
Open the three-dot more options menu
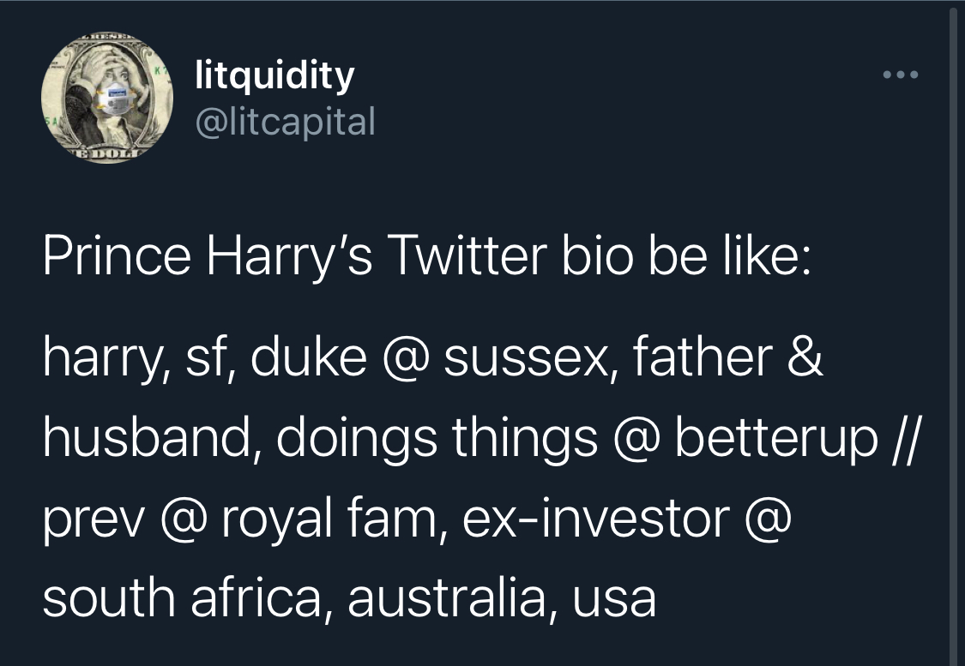tap(901, 75)
